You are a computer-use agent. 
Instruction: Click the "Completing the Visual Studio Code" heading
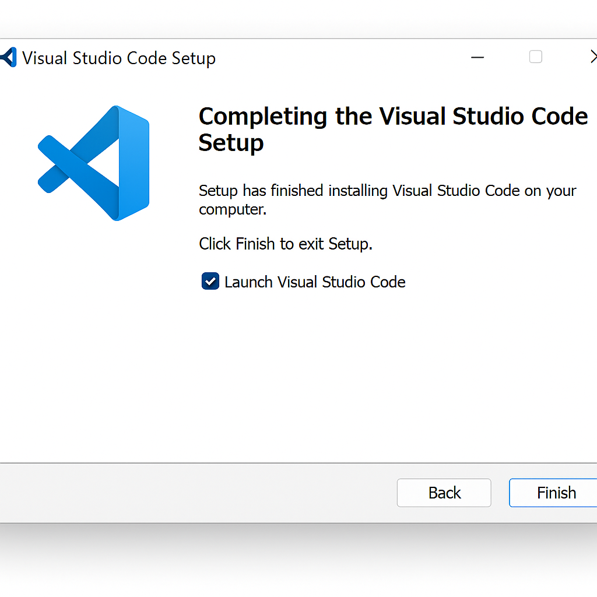(393, 117)
